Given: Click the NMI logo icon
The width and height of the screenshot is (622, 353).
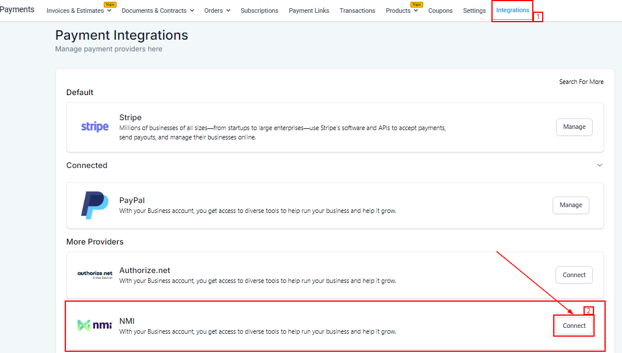Looking at the screenshot, I should (94, 325).
